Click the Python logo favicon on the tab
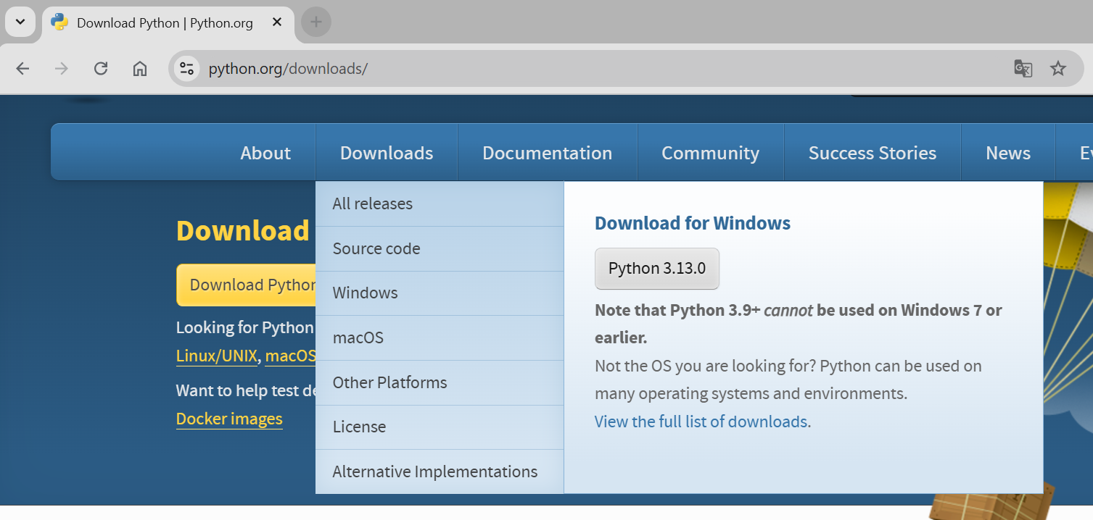The image size is (1093, 520). (58, 22)
